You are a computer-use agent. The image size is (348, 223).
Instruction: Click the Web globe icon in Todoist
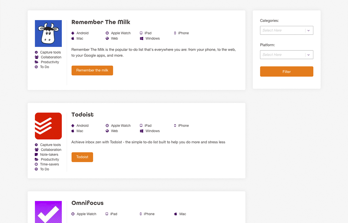pyautogui.click(x=107, y=131)
